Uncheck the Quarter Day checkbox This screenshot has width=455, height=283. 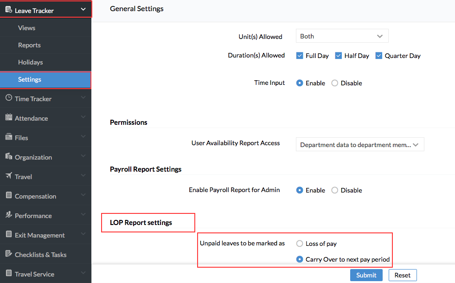pos(378,55)
